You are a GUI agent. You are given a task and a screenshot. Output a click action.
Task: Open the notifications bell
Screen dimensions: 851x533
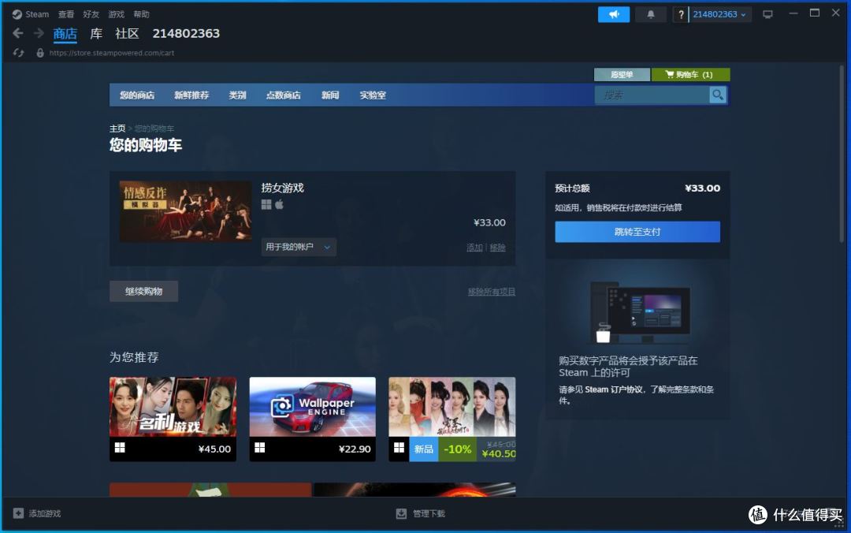(650, 14)
